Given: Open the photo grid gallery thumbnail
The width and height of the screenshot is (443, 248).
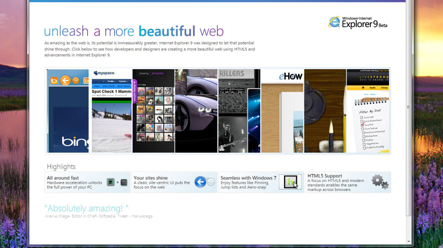Looking at the screenshot, I should [153, 111].
